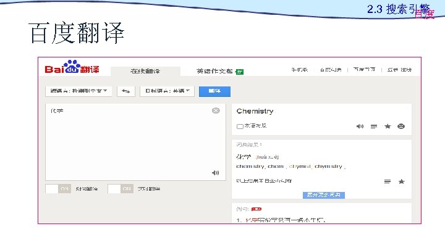Switch to the online translation tab
The height and width of the screenshot is (250, 445).
pos(145,71)
